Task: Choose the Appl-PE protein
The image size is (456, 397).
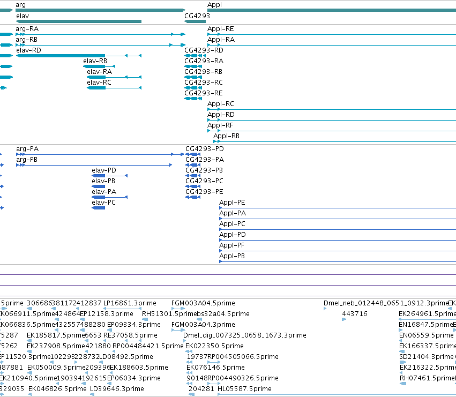Action: [x=232, y=203]
